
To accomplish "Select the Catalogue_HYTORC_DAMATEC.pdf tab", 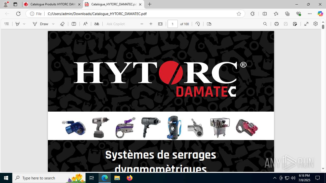I will [114, 4].
